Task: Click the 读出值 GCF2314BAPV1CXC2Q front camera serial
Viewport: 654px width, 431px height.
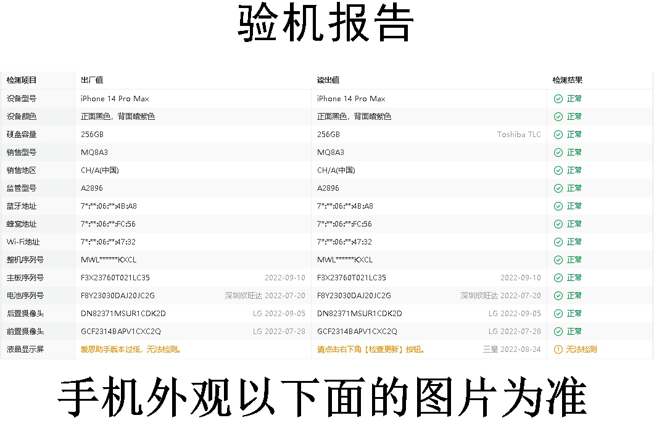Action: (357, 332)
